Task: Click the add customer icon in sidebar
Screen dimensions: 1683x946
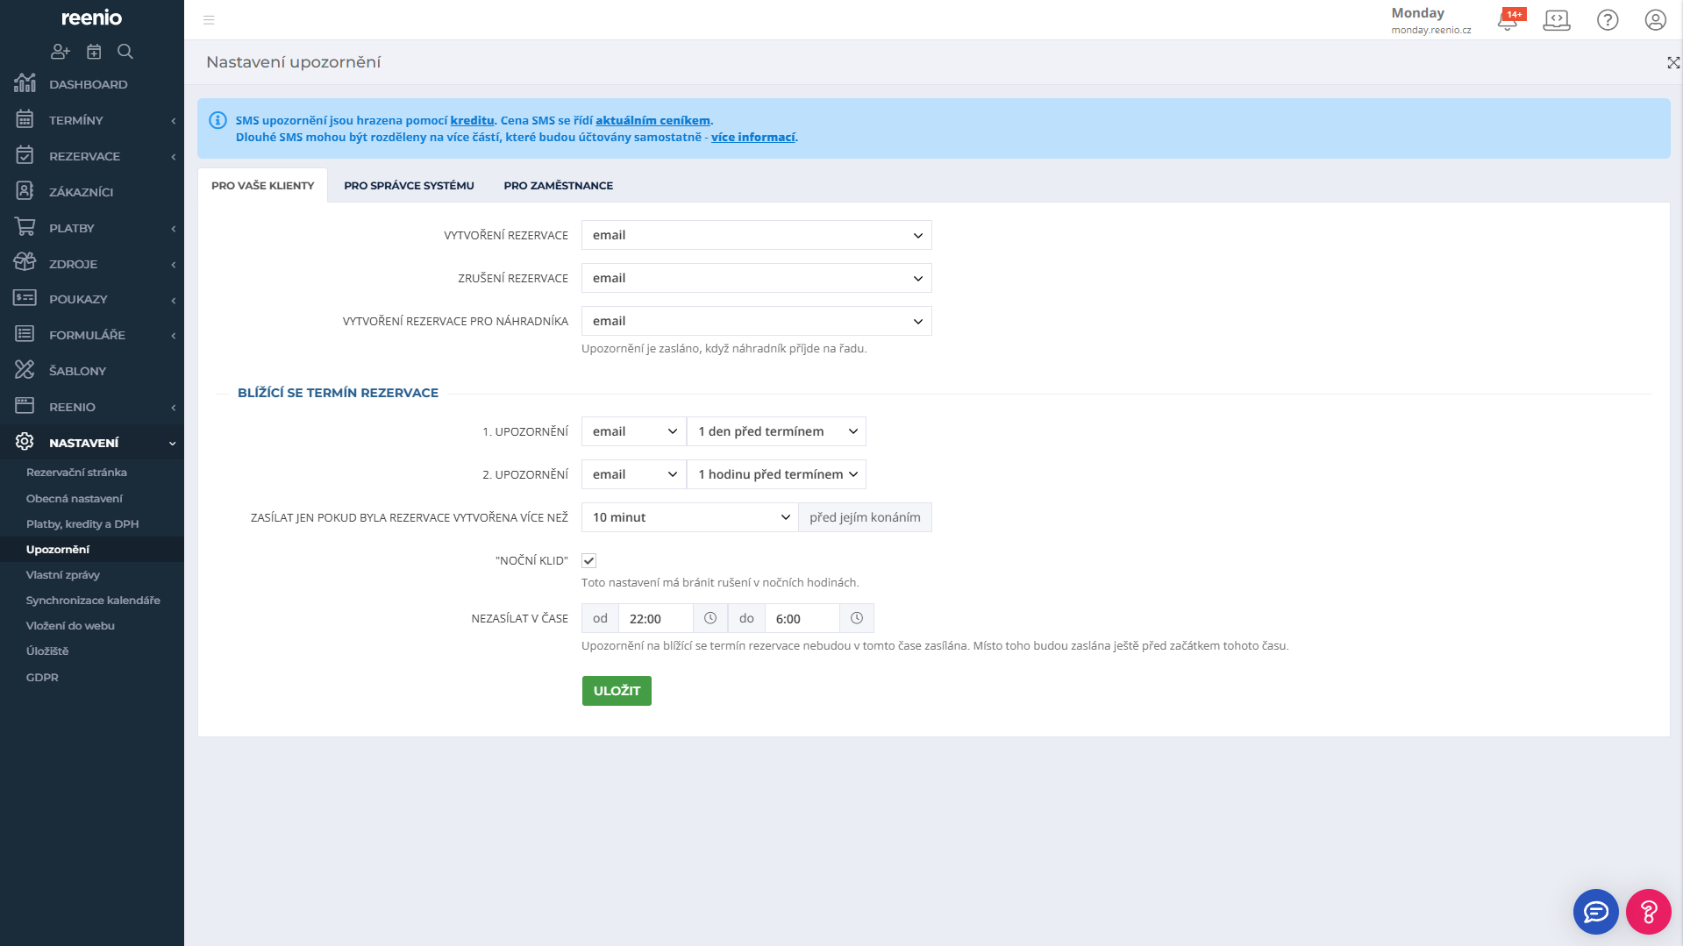Action: 60,52
